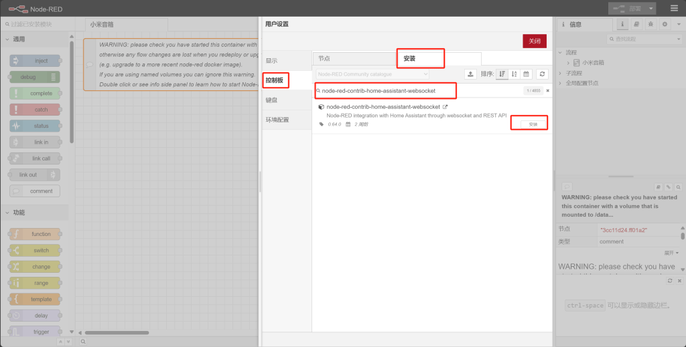The image size is (686, 347).
Task: Select the function node in palette
Action: (x=35, y=234)
